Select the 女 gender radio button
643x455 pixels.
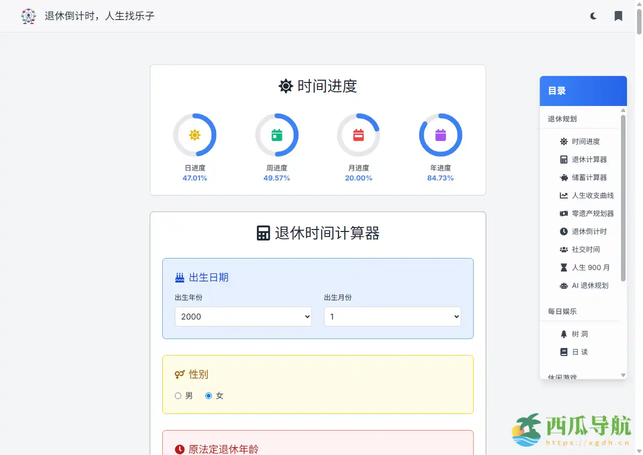[208, 395]
